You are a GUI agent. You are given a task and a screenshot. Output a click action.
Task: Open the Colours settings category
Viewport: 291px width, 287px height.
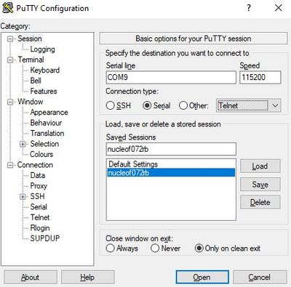point(41,154)
